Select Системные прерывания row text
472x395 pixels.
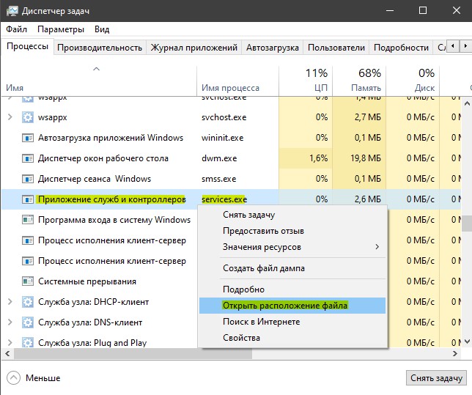tap(87, 281)
